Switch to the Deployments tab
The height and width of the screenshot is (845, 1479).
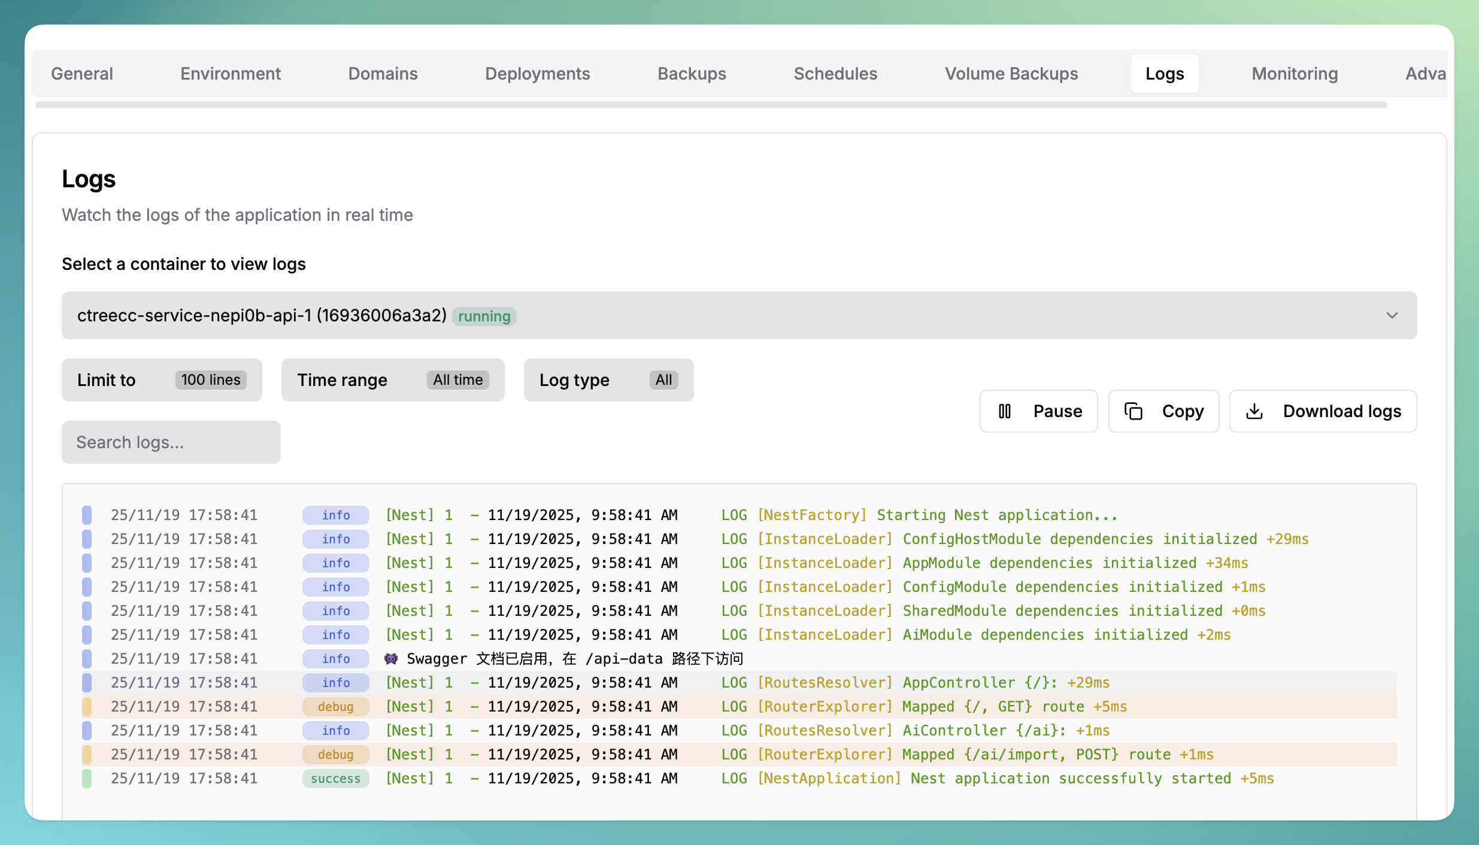click(x=537, y=74)
